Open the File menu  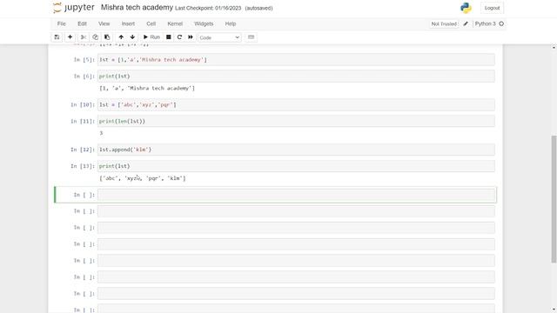click(62, 23)
